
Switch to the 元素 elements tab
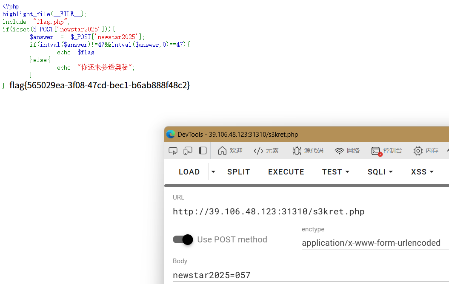[x=266, y=151]
